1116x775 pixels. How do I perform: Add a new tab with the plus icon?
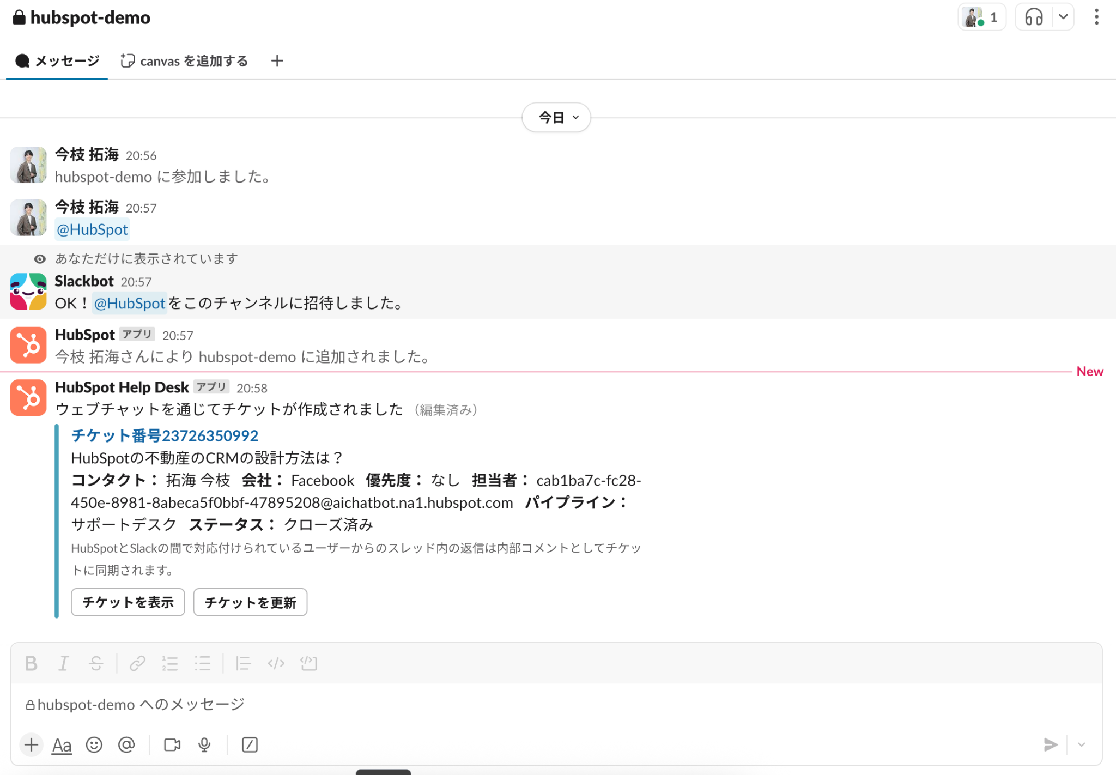point(277,61)
